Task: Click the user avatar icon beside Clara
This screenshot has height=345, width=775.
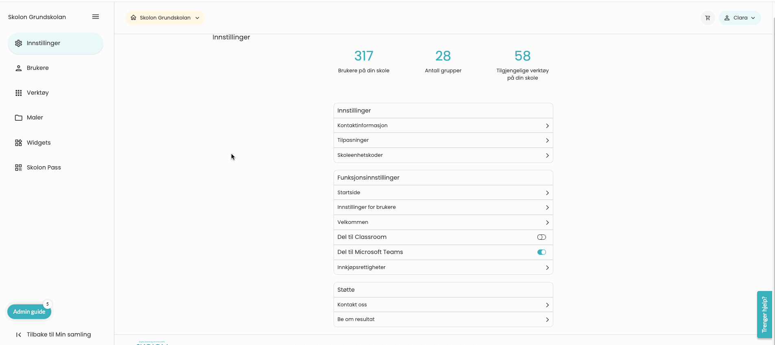Action: 727,18
